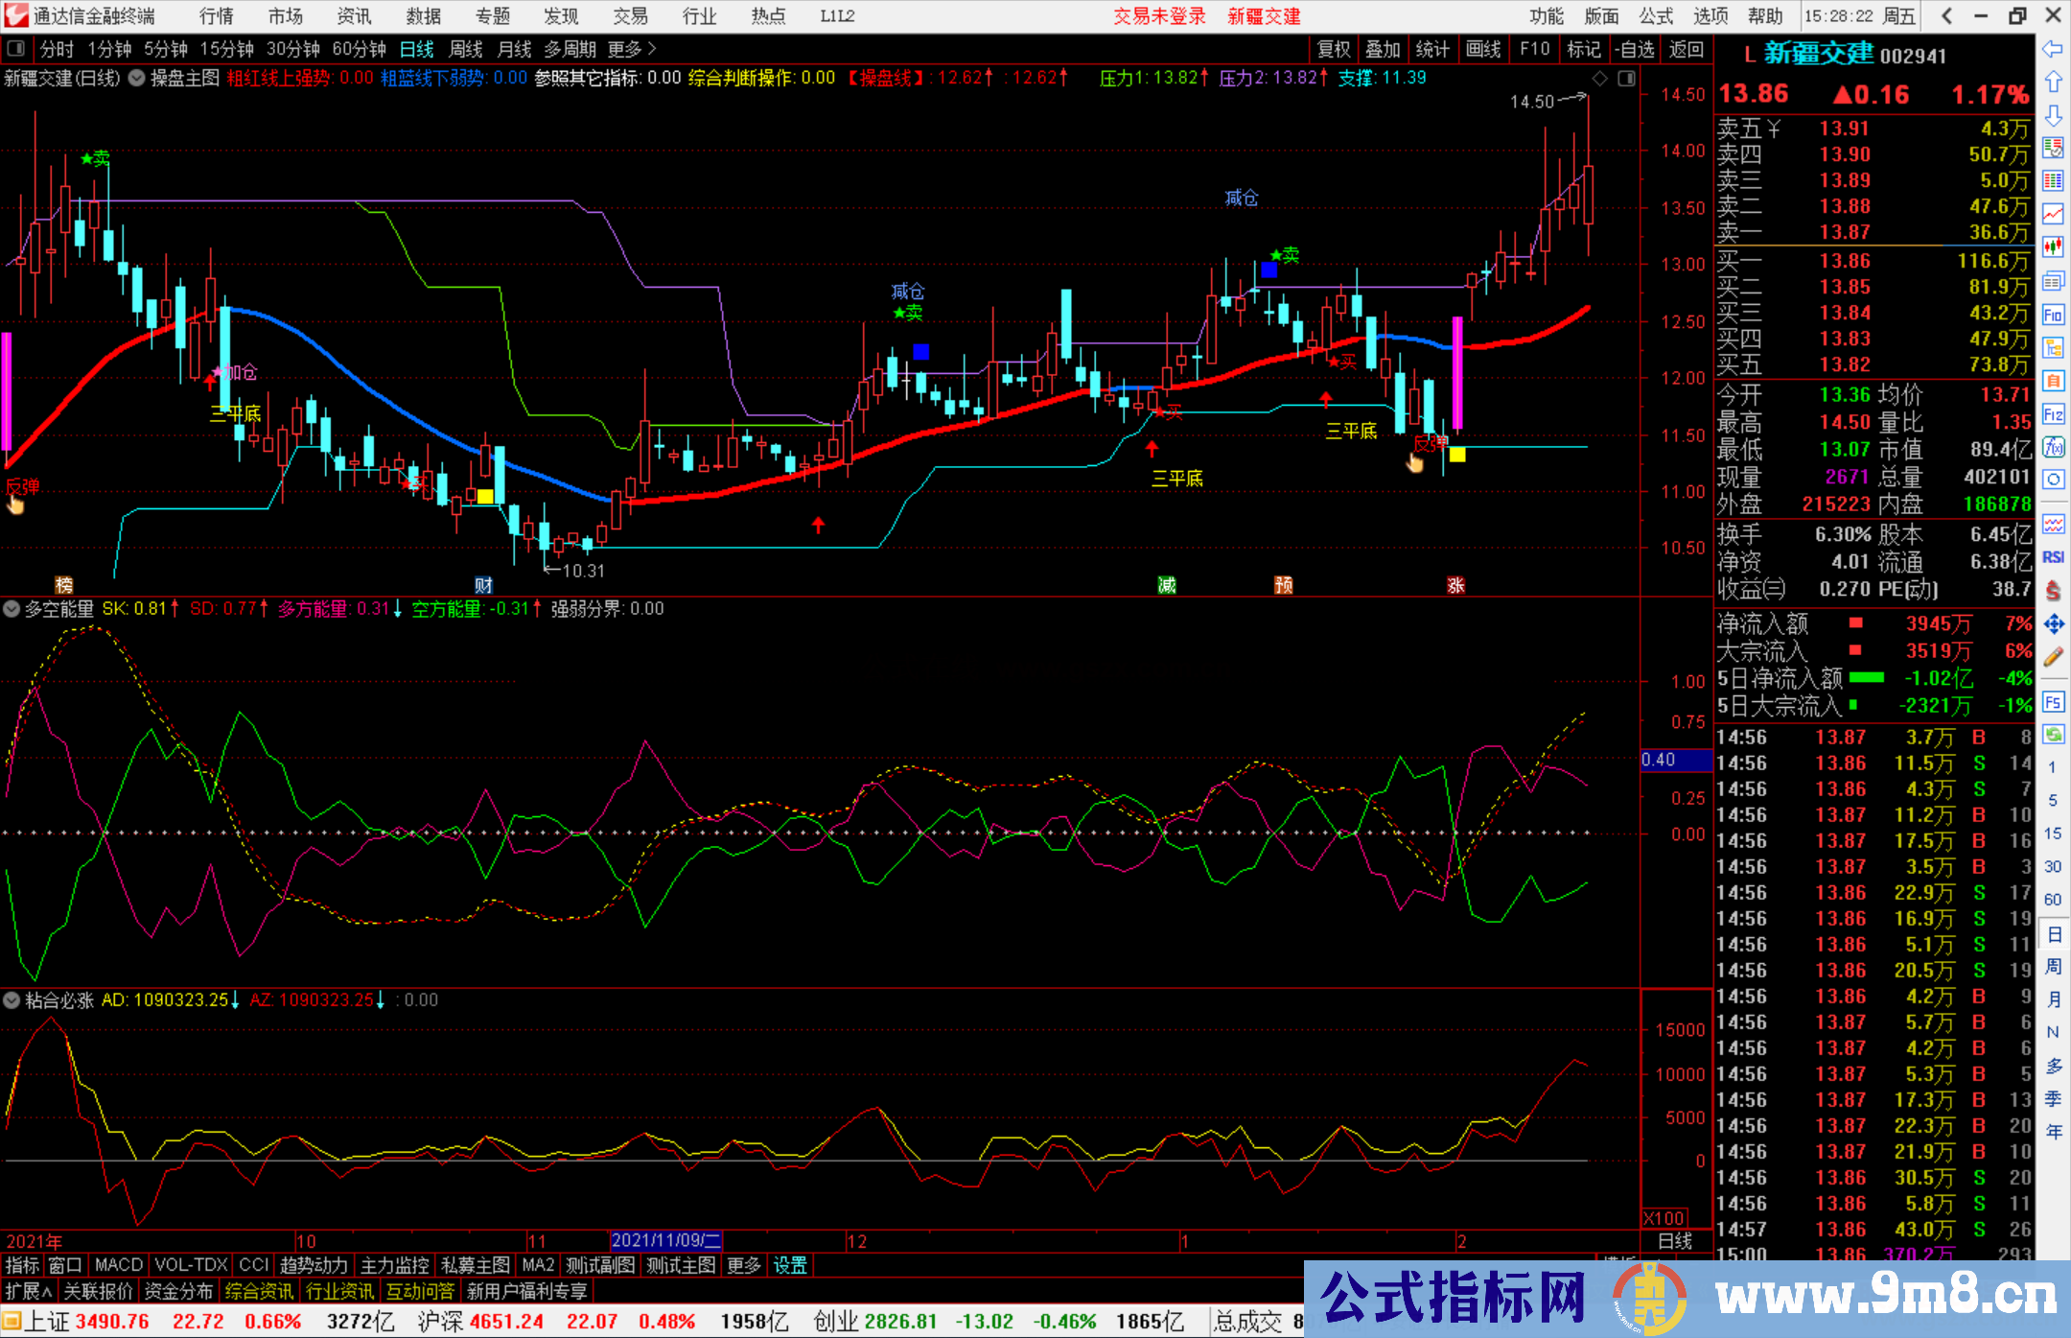Click the 财 marker on the chart bottom
Screen dimensions: 2071x1338
[x=484, y=585]
